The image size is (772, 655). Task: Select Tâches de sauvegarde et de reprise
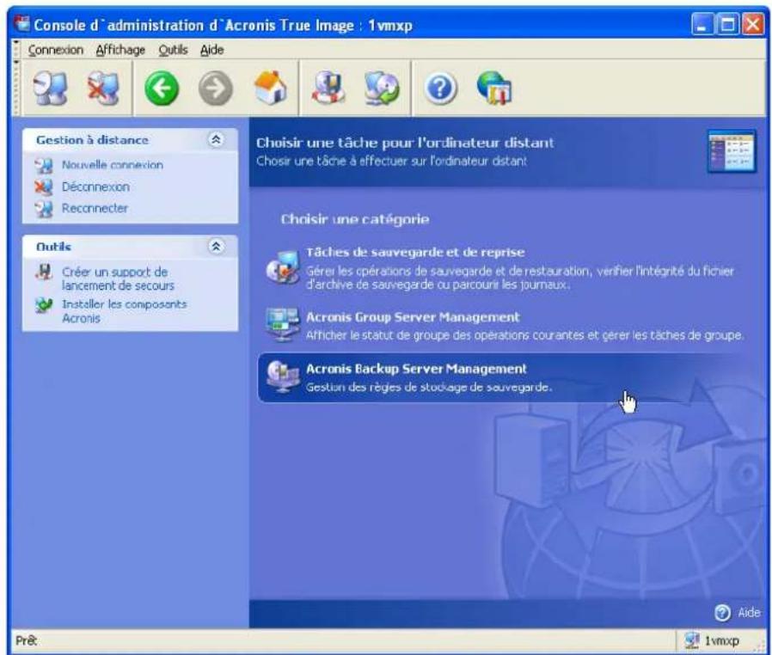(415, 252)
